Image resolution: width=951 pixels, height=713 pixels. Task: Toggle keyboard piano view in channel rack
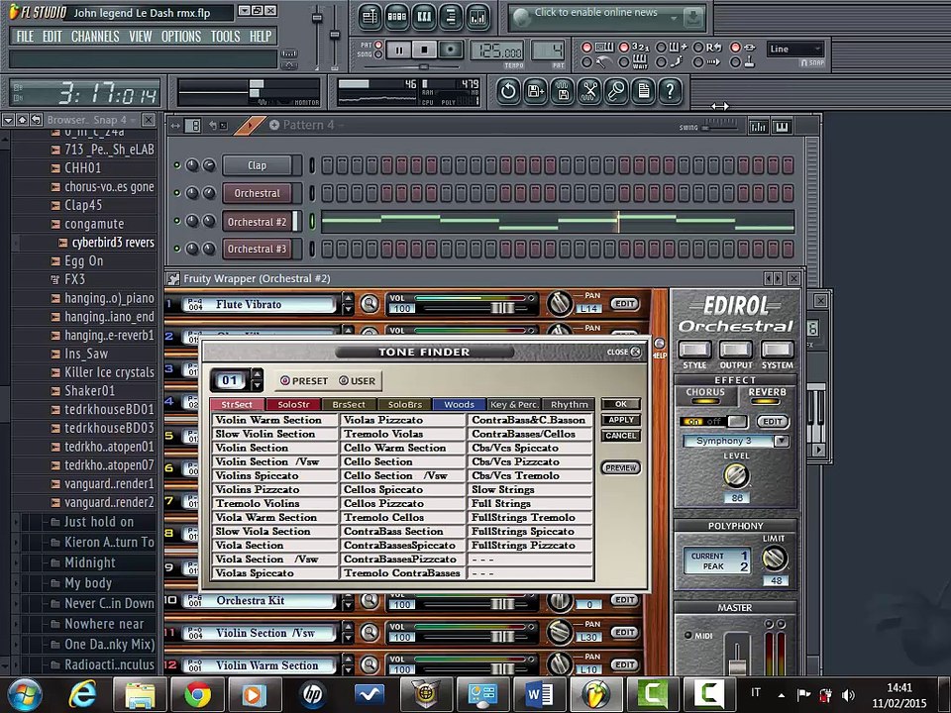click(782, 126)
